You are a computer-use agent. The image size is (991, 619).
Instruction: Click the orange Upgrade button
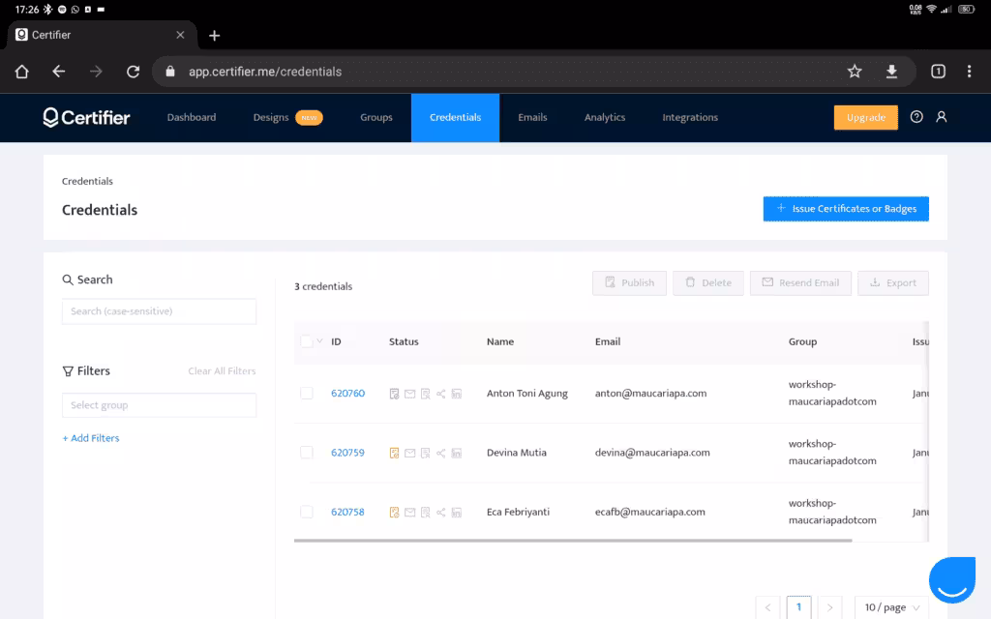[866, 117]
